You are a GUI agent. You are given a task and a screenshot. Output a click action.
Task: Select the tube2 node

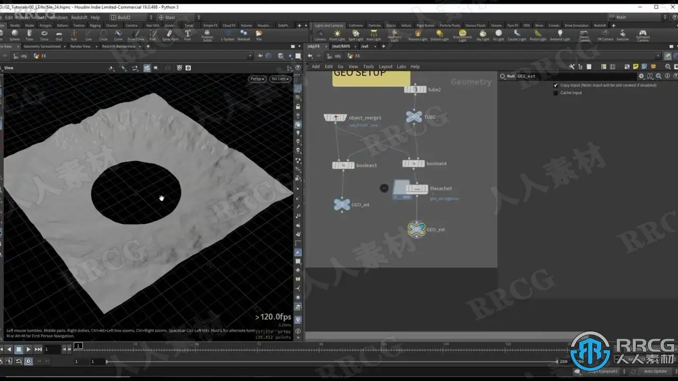pyautogui.click(x=415, y=89)
